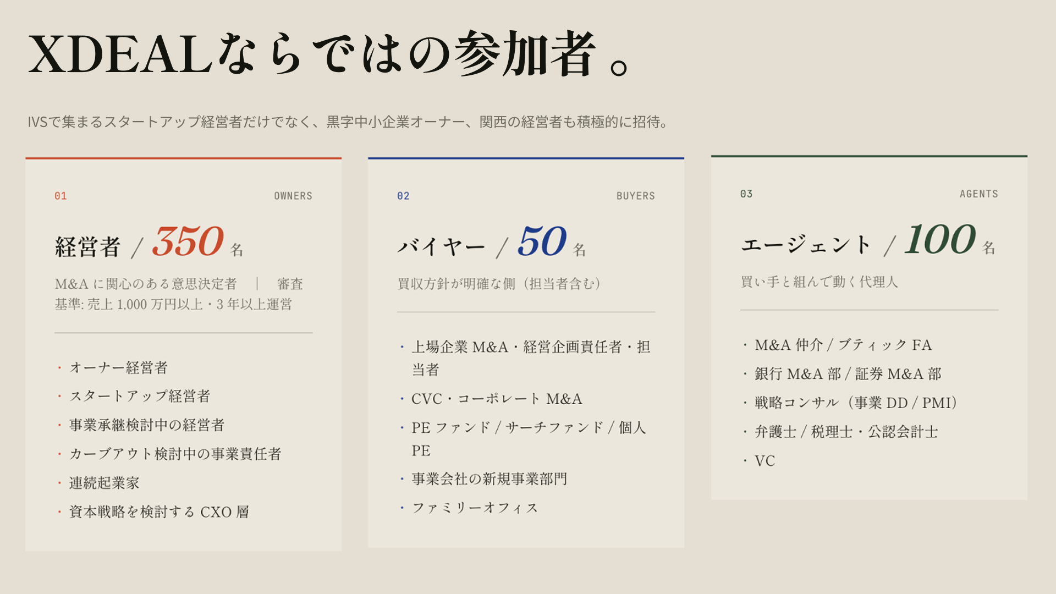This screenshot has height=594, width=1056.
Task: Click the '02' card number
Action: (x=403, y=196)
